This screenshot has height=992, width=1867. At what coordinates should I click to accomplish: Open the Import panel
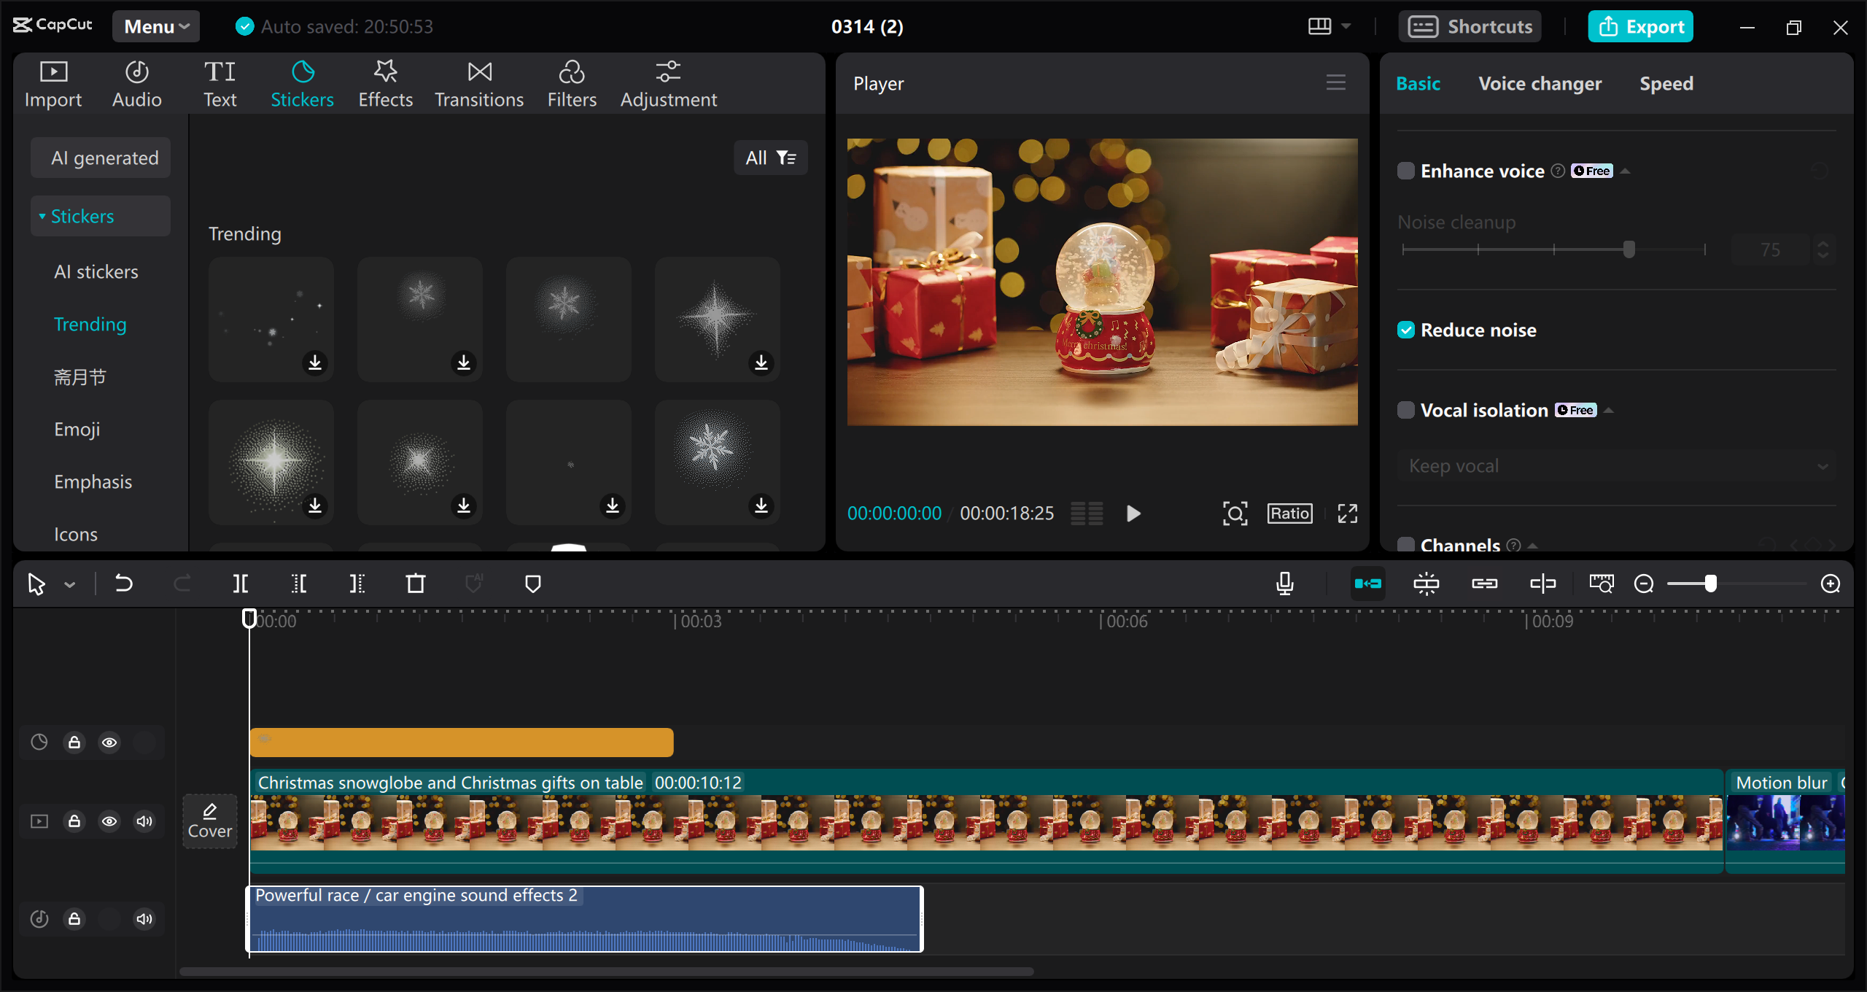(53, 82)
